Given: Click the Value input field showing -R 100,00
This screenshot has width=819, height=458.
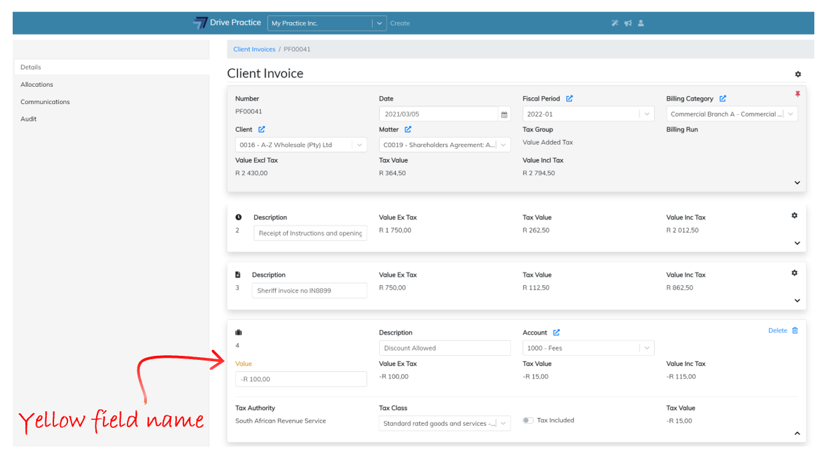Looking at the screenshot, I should click(301, 379).
